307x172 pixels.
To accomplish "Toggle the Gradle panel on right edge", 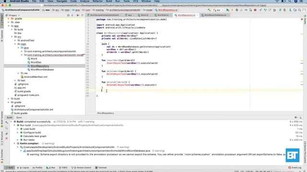I will [x=305, y=20].
